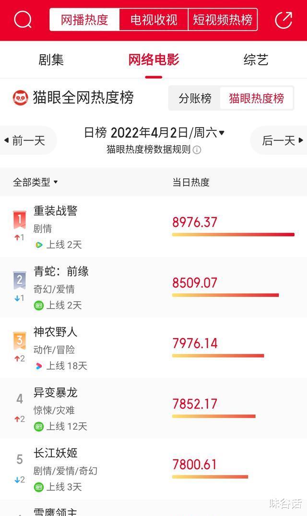The width and height of the screenshot is (307, 516).
Task: Open the info icon beside 猫眼热度榜数据规则
Action: [197, 150]
